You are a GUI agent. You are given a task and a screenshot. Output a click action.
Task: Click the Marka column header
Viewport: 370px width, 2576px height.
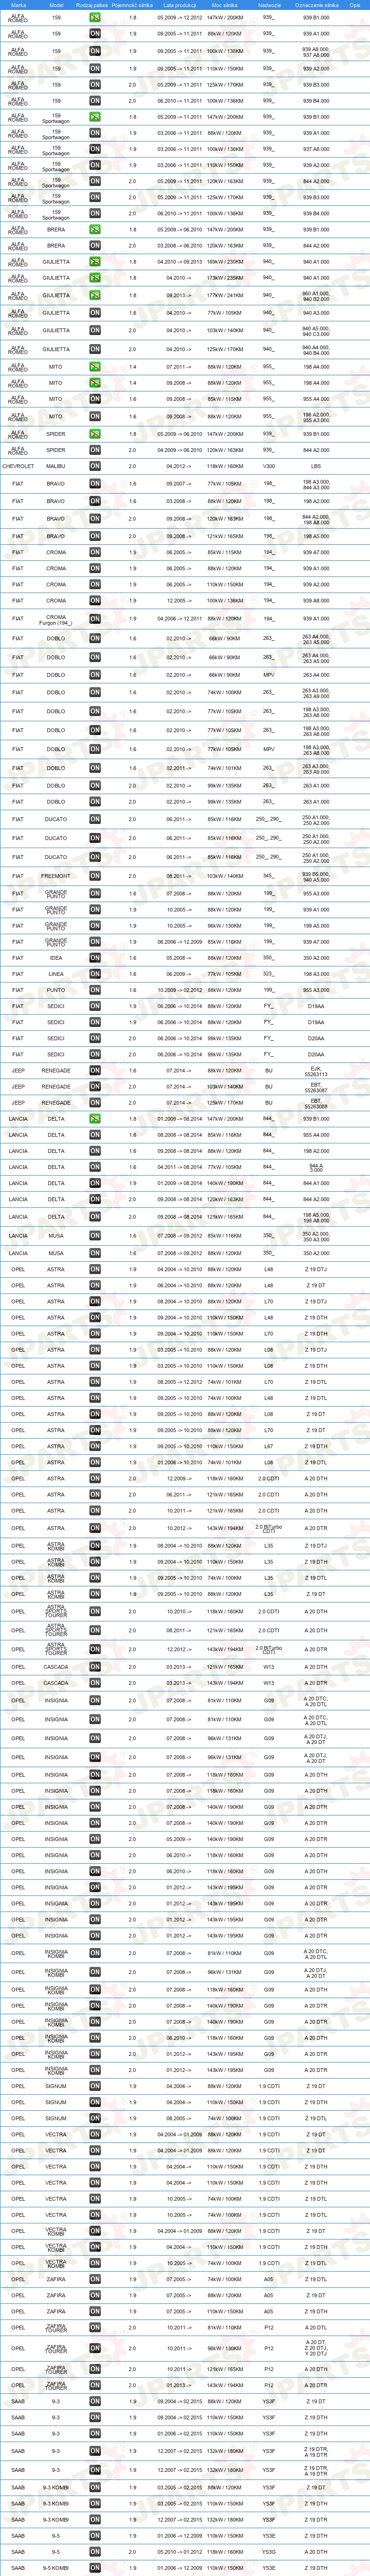click(x=18, y=5)
